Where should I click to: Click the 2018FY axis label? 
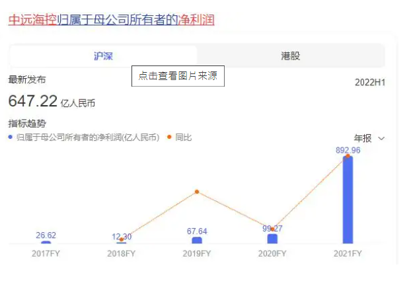[x=122, y=253]
